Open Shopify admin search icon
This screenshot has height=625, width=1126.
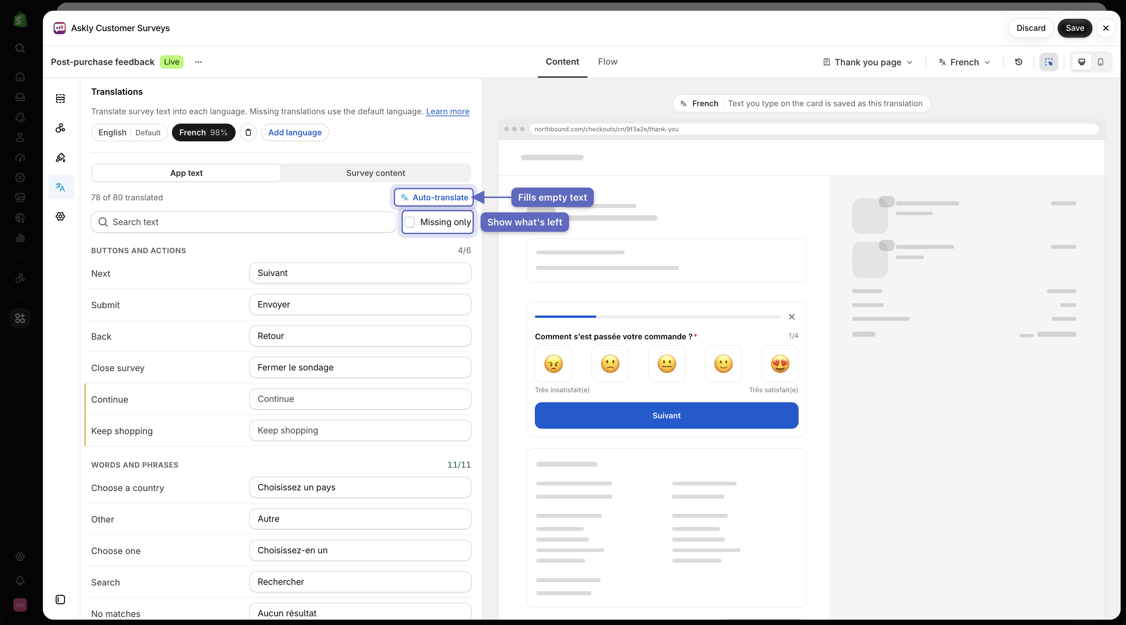[20, 48]
